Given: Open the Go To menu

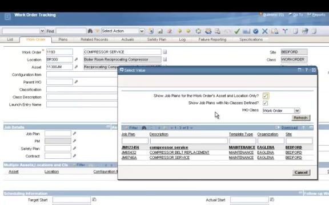Looking at the screenshot, I should pyautogui.click(x=298, y=15).
